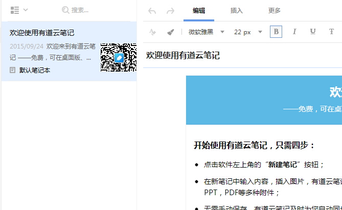The height and width of the screenshot is (210, 342).
Task: Redo the last undone edit
Action: click(x=170, y=11)
